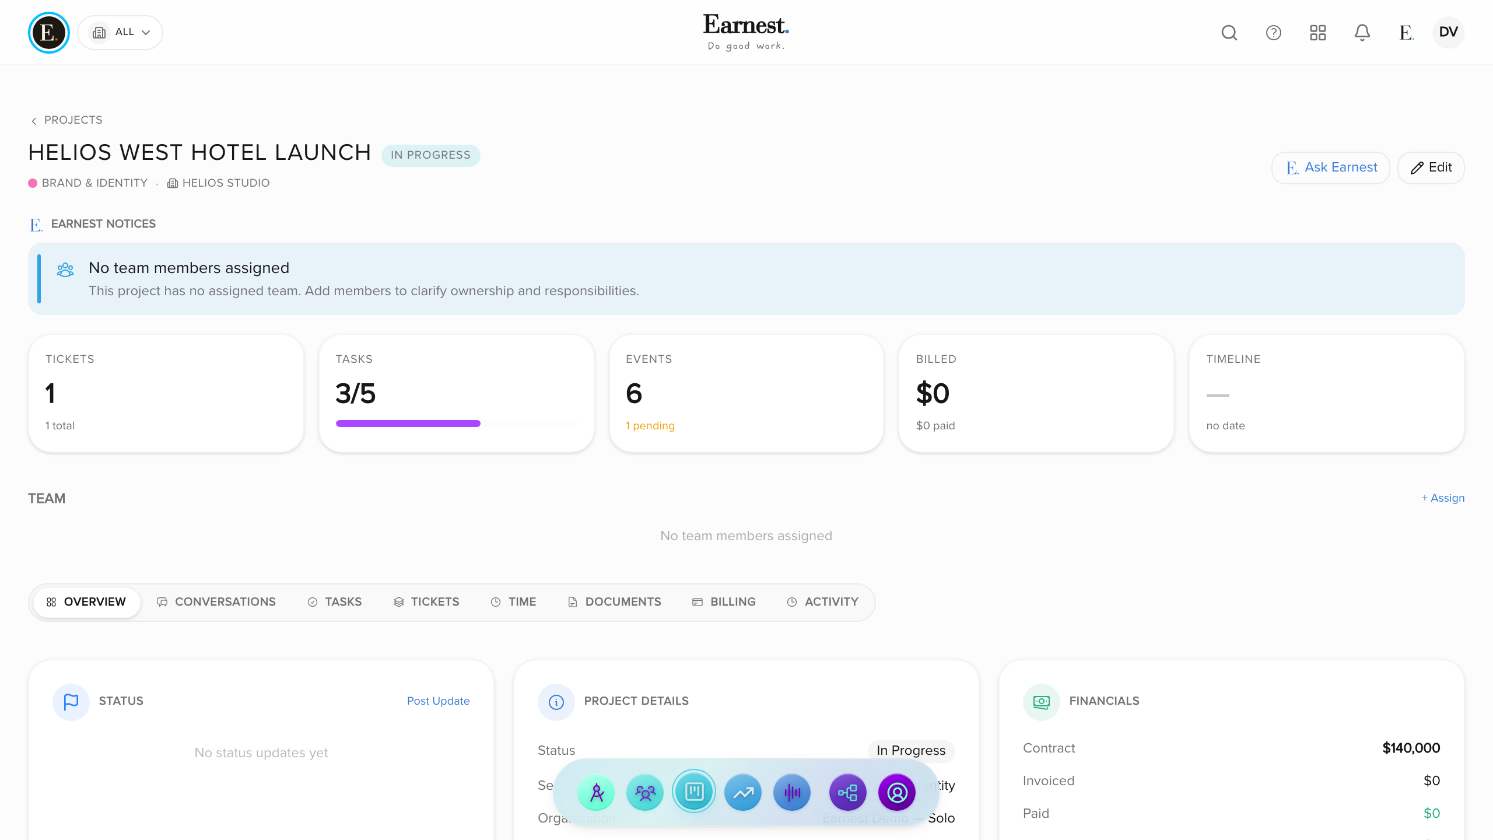Click the Edit project button
The image size is (1493, 840).
pyautogui.click(x=1431, y=168)
